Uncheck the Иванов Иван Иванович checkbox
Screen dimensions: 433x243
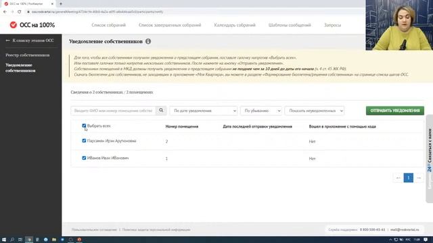[84, 158]
